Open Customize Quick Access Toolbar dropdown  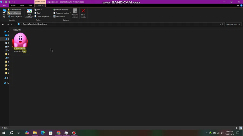coord(12,2)
